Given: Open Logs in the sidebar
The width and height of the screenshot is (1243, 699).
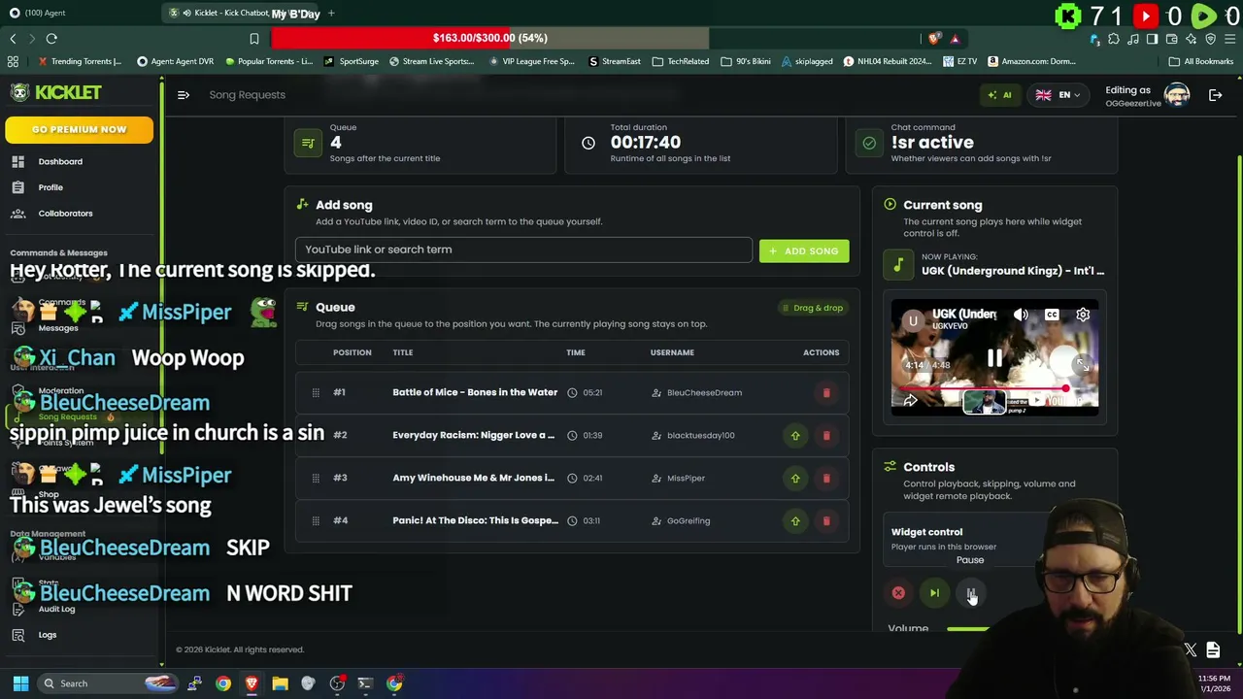Looking at the screenshot, I should tap(48, 635).
